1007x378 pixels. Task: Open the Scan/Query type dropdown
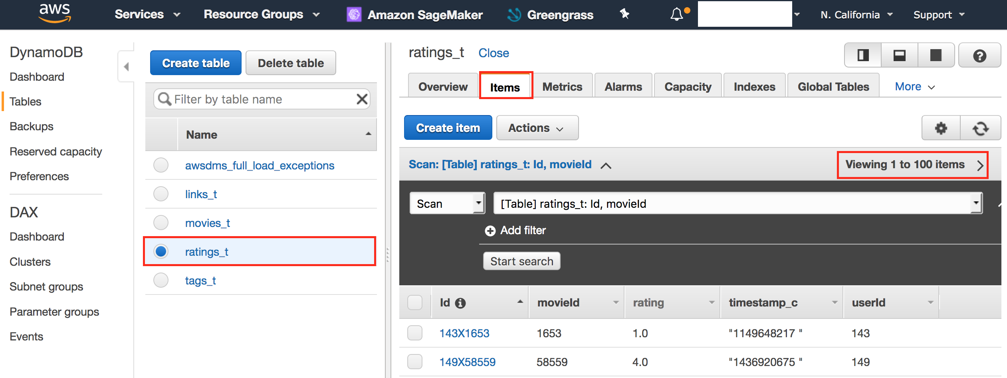tap(447, 203)
